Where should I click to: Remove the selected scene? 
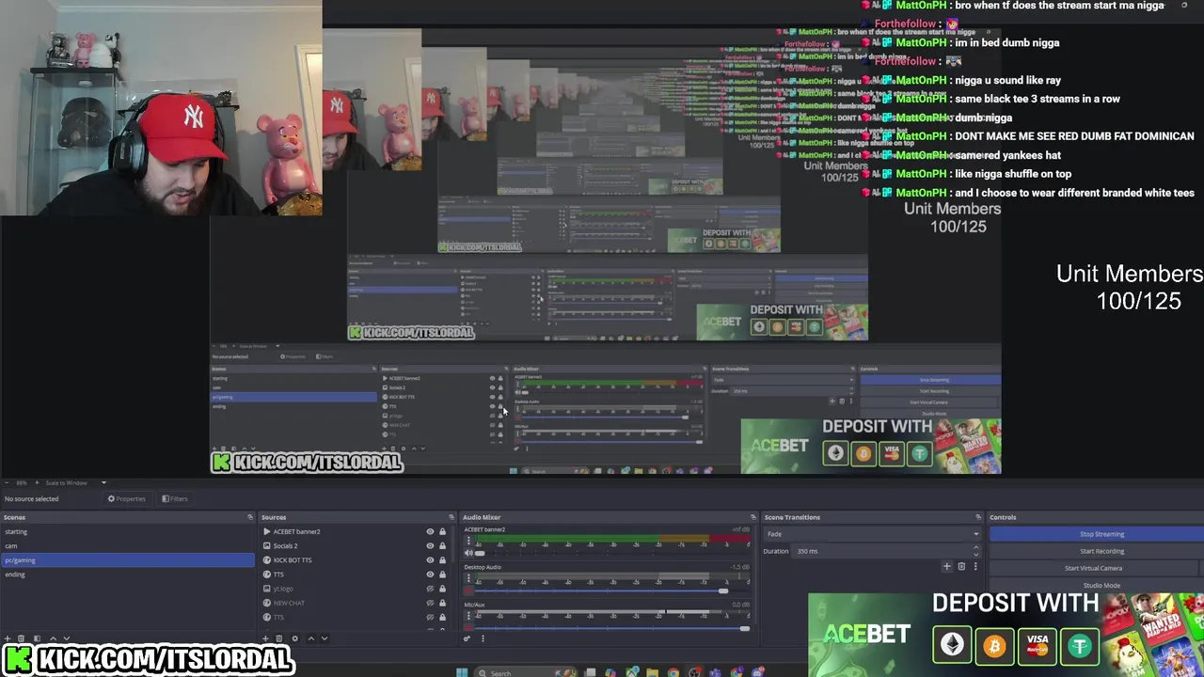pos(21,638)
